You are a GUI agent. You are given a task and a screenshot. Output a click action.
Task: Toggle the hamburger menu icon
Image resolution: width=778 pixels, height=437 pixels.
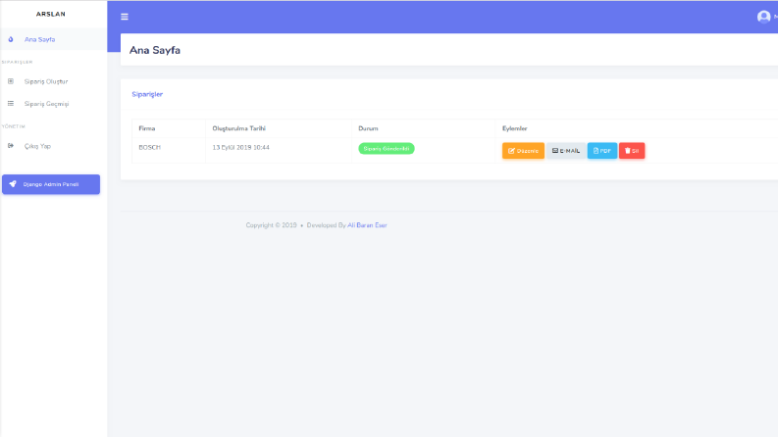point(125,17)
